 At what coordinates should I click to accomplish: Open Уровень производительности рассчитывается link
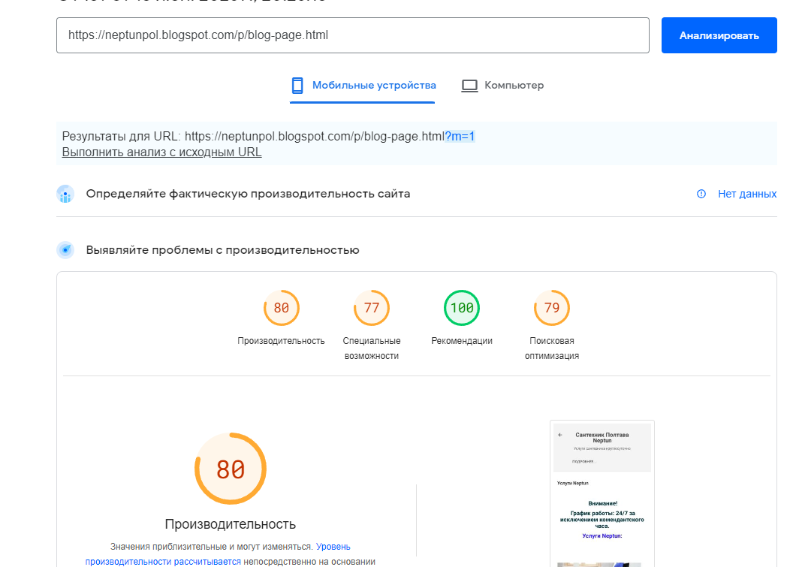tap(218, 554)
